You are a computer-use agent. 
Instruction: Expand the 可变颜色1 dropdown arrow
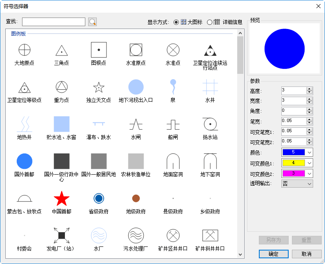click(309, 163)
